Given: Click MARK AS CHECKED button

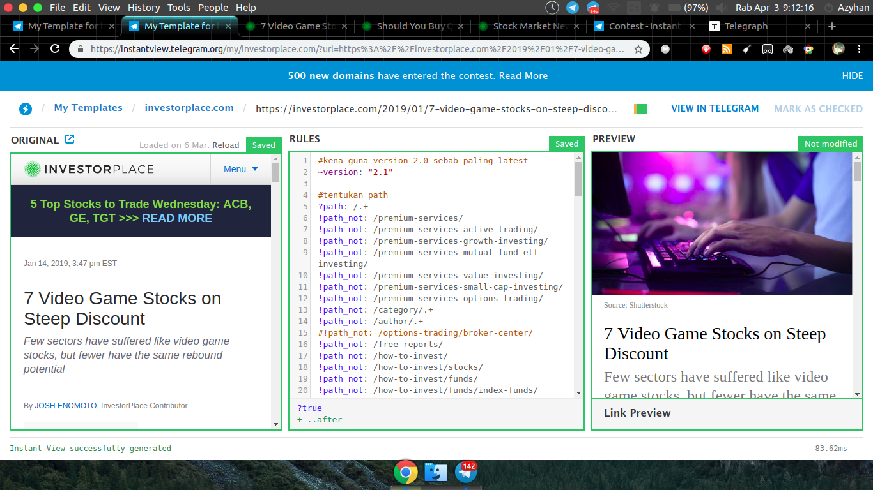Looking at the screenshot, I should [x=819, y=109].
